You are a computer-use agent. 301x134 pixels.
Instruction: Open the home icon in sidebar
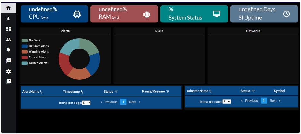8,8
